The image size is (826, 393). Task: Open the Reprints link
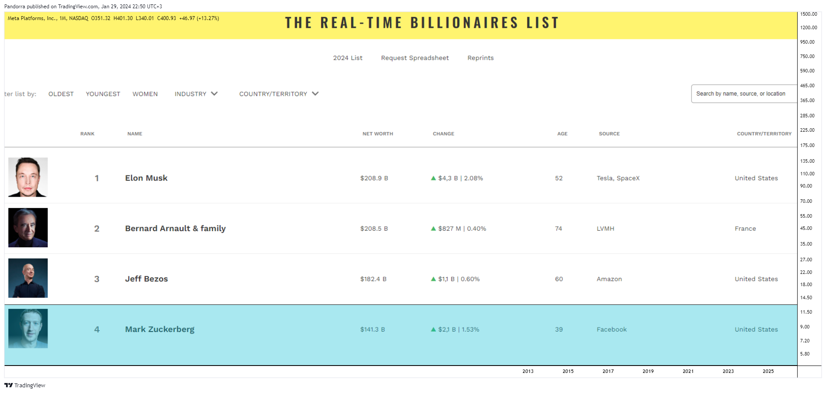pyautogui.click(x=480, y=58)
